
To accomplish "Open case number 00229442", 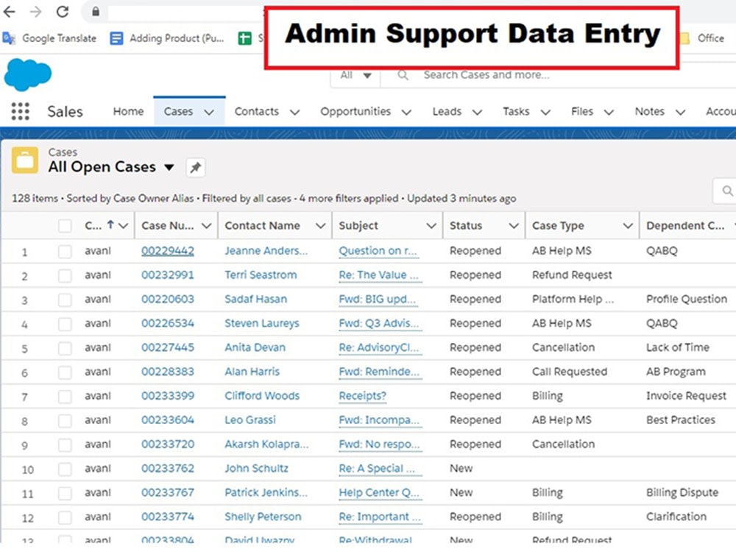I will (168, 251).
